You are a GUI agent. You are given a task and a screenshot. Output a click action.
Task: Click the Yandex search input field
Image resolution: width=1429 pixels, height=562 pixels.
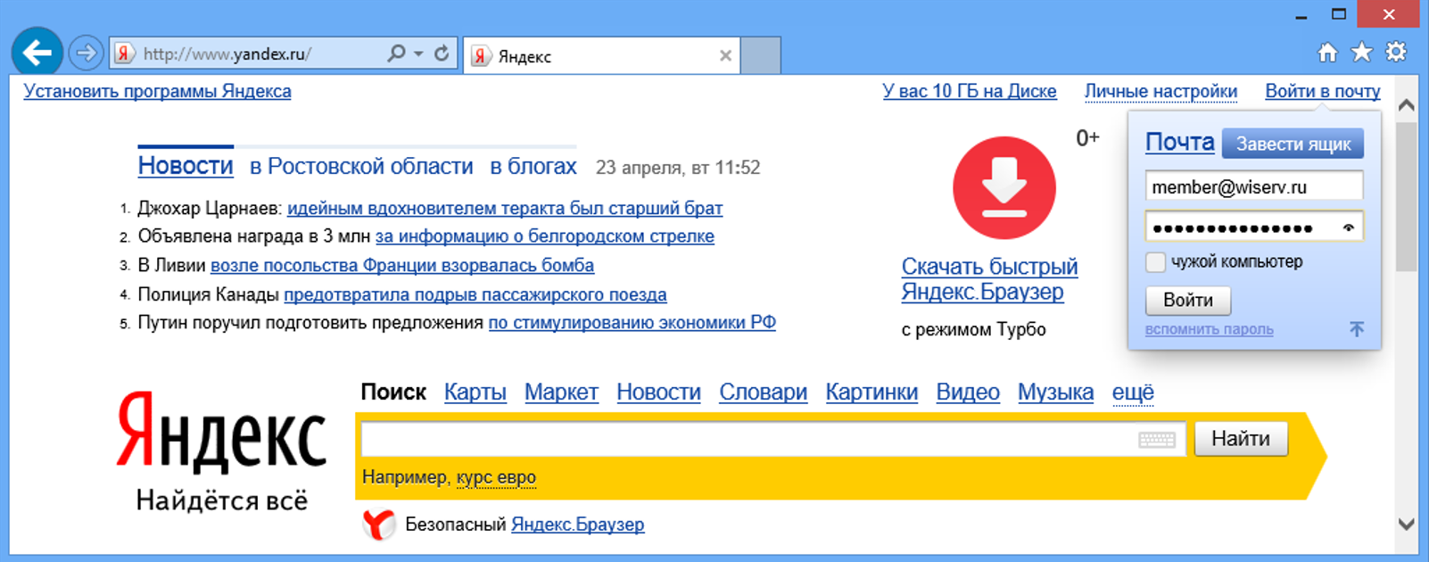748,439
